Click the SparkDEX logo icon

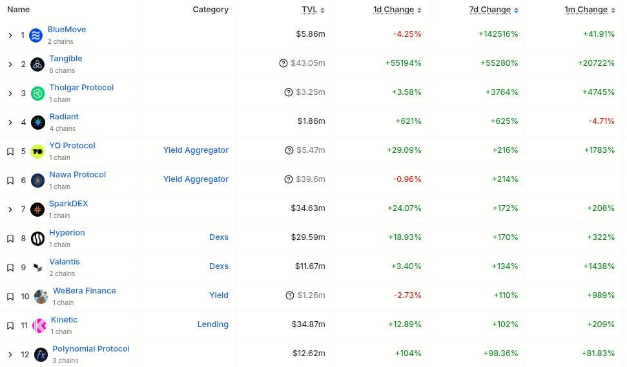(37, 210)
